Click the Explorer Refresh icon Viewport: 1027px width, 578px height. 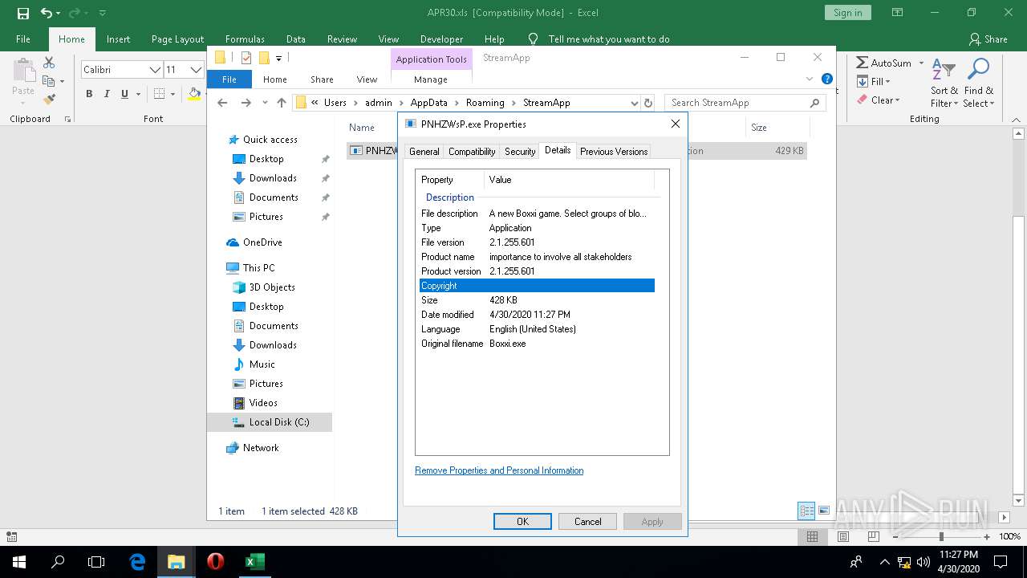coord(648,103)
